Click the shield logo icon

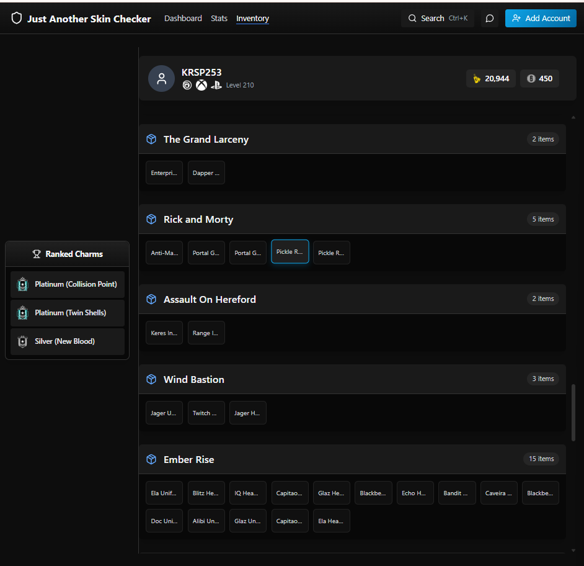pos(16,18)
